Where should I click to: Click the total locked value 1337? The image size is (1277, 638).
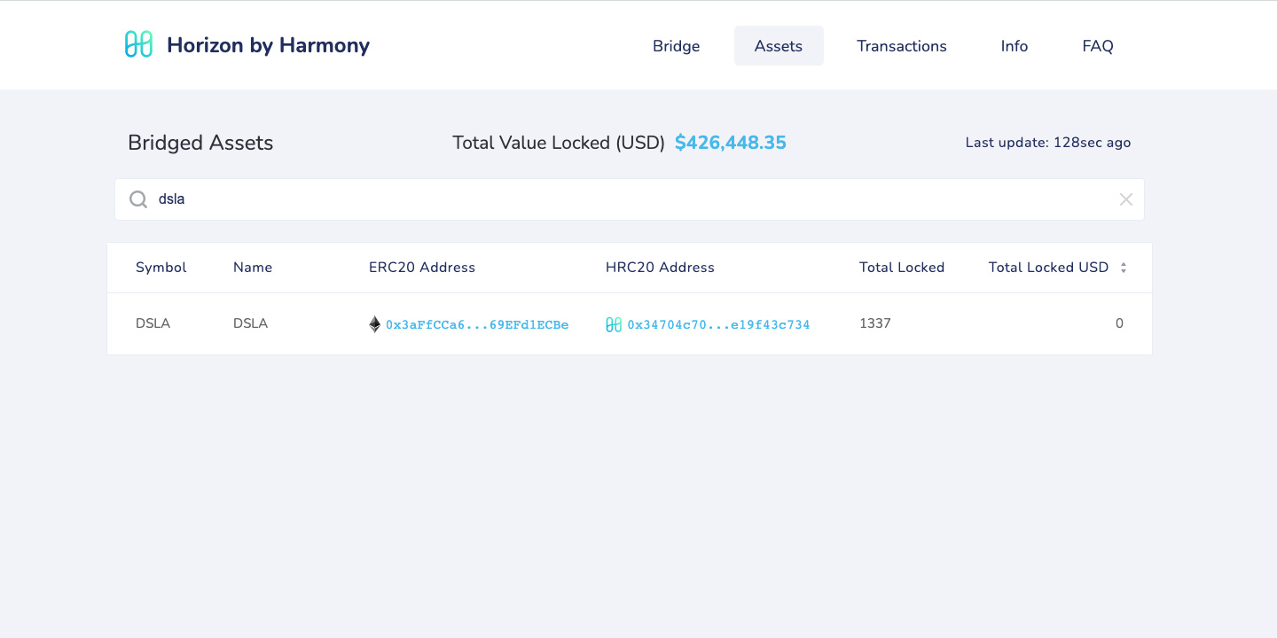pos(875,323)
